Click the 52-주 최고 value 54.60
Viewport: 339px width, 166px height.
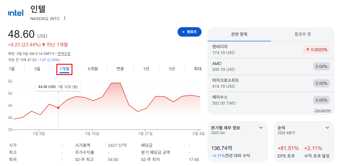tap(113, 160)
